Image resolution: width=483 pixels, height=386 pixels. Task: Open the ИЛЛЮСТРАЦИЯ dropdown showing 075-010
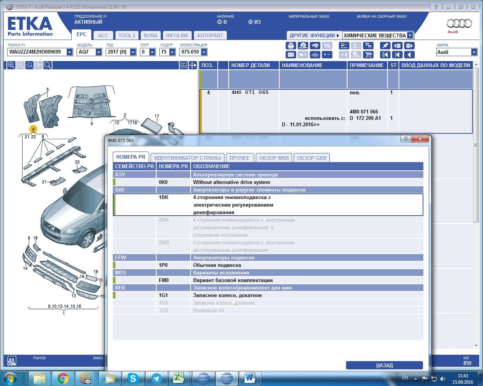point(204,52)
